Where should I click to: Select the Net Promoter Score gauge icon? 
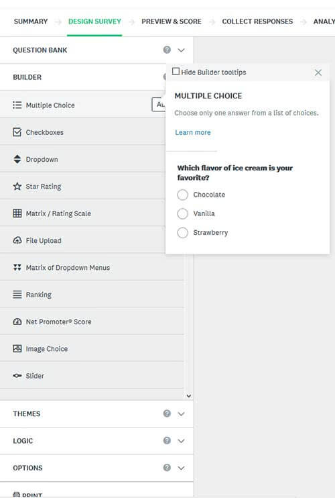(x=17, y=321)
